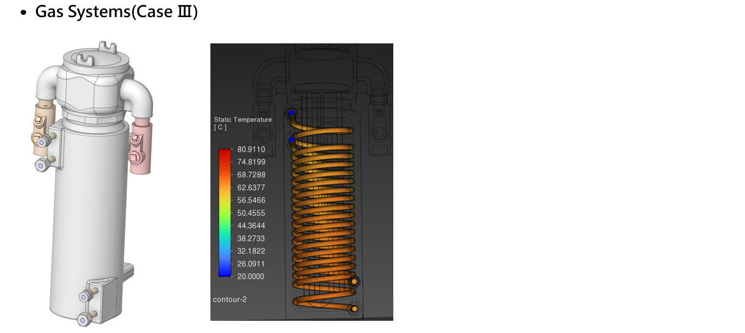Click the 62.6377 legend value
Screen dimensions: 745x333
[251, 188]
